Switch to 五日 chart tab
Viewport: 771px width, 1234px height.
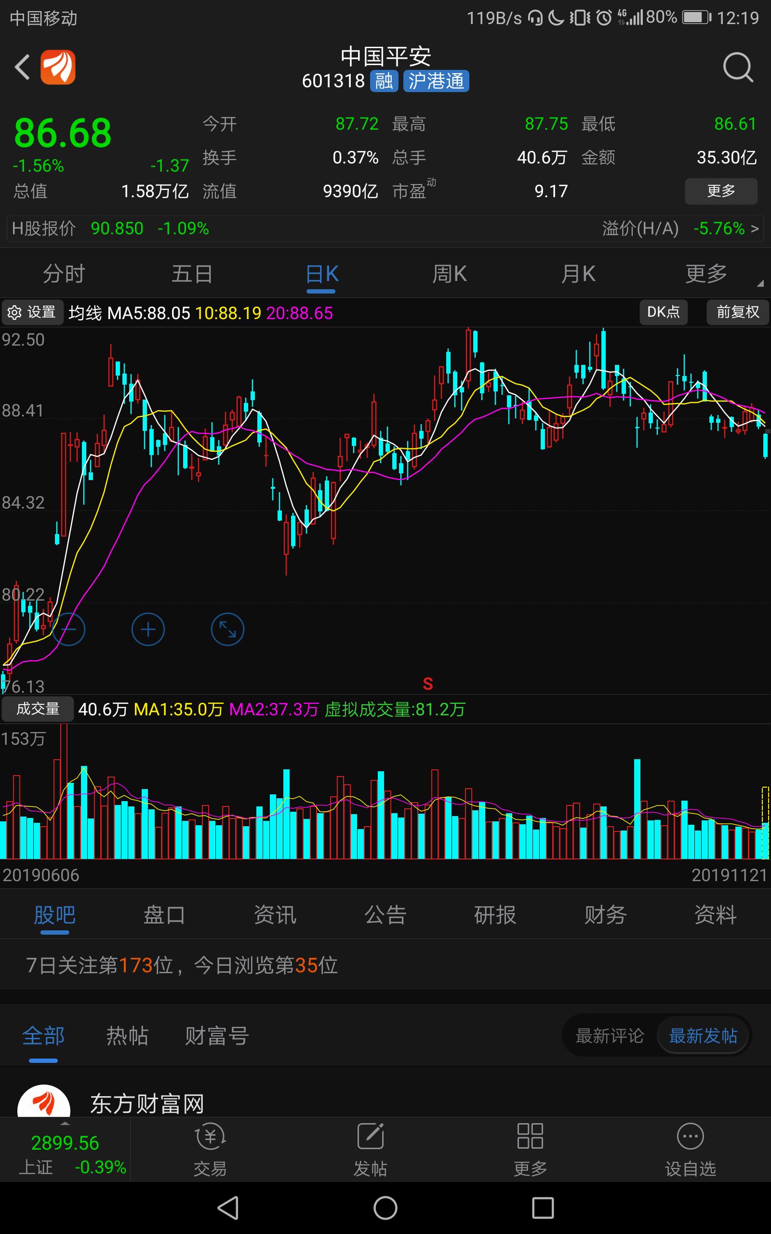[192, 274]
